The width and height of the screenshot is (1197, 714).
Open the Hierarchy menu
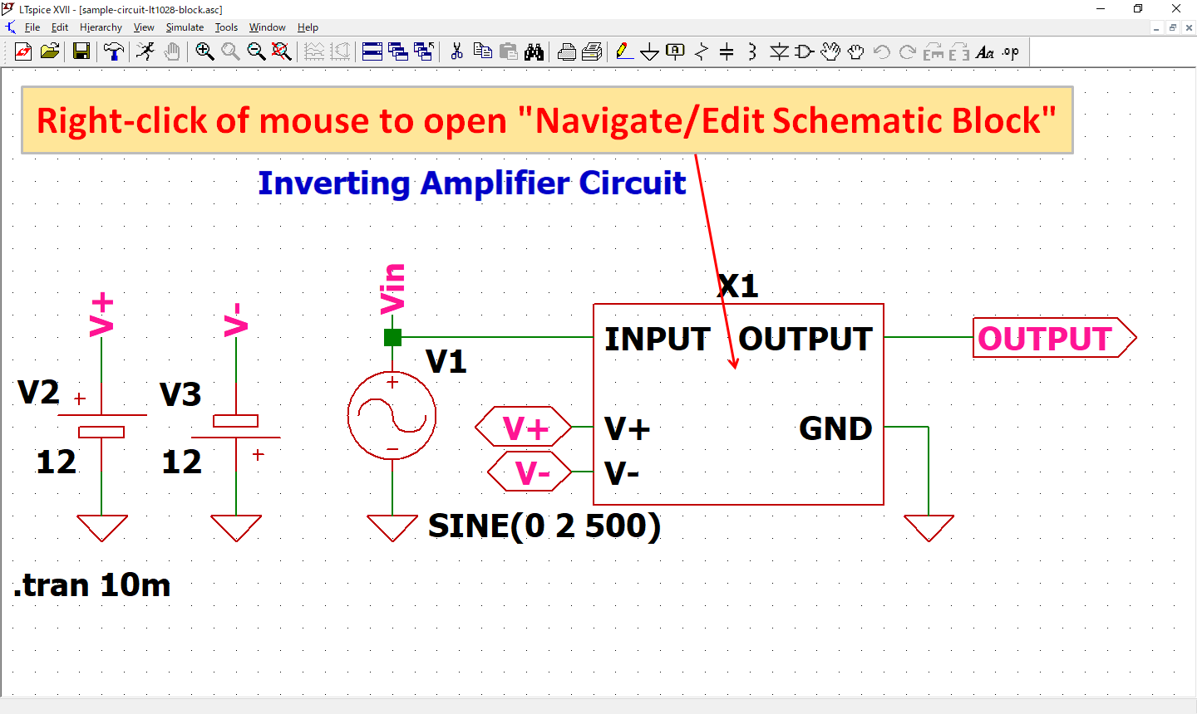101,27
